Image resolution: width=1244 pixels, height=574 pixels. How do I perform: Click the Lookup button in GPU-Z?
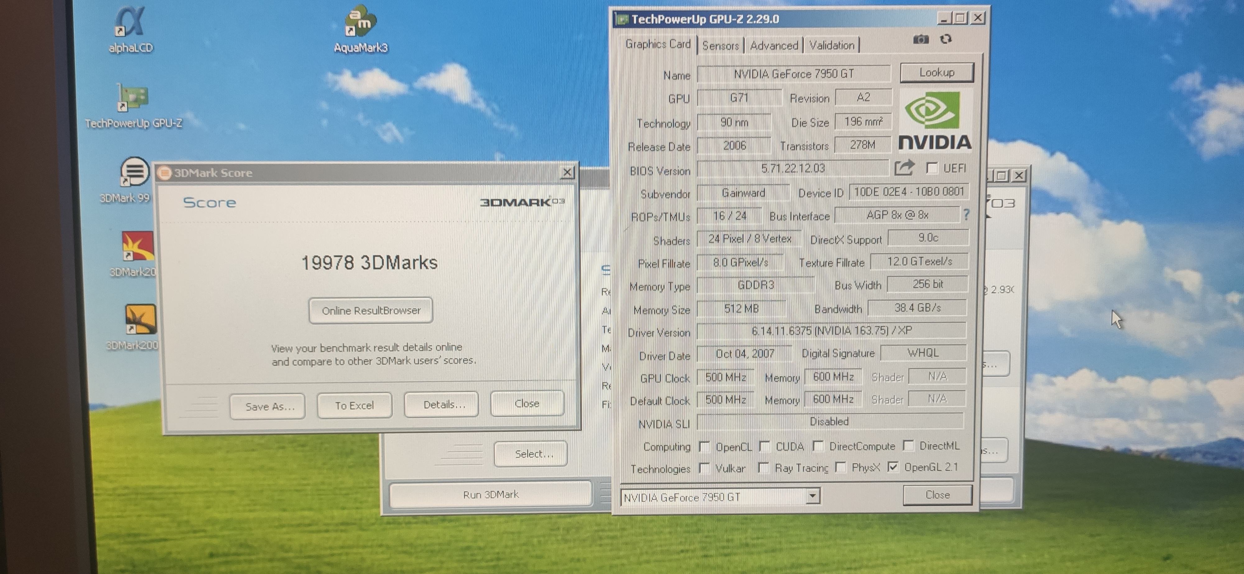pos(937,72)
